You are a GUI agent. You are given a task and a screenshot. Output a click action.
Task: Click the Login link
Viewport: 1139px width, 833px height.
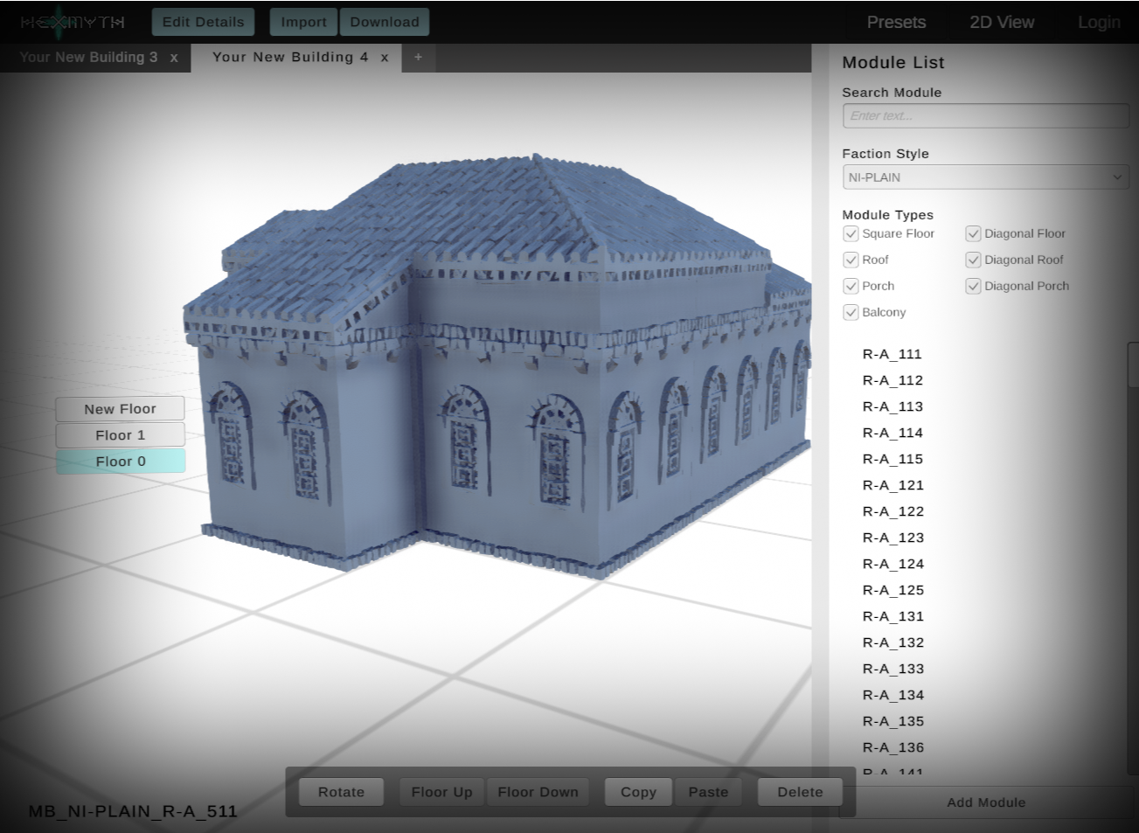1099,22
